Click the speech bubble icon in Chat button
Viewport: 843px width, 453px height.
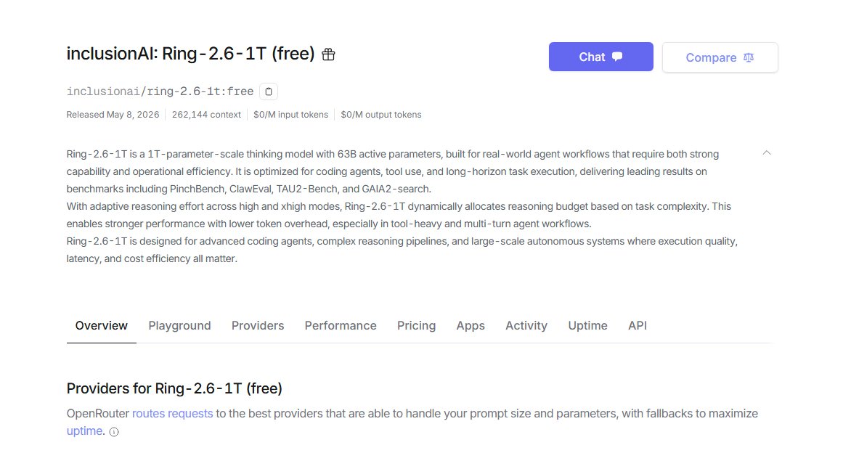[x=617, y=57]
